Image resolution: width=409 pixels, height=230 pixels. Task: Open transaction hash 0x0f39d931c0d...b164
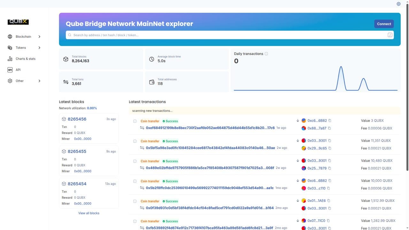[210, 208]
